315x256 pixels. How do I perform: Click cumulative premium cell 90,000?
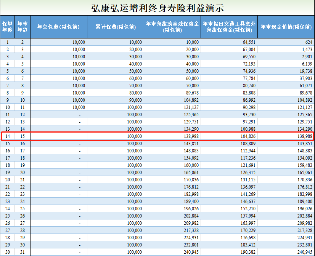[116, 100]
